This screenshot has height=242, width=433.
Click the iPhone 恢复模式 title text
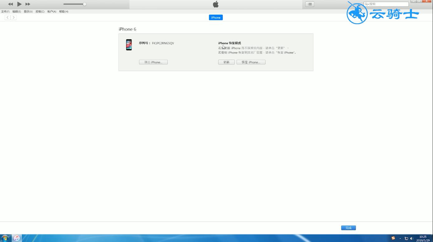[x=229, y=43]
